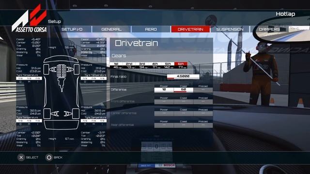310x174 pixels.
Task: Open the SETUP I/O tab
Action: pyautogui.click(x=72, y=29)
